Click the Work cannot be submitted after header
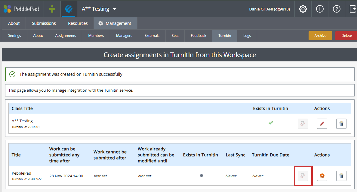This screenshot has width=357, height=192. [110, 155]
